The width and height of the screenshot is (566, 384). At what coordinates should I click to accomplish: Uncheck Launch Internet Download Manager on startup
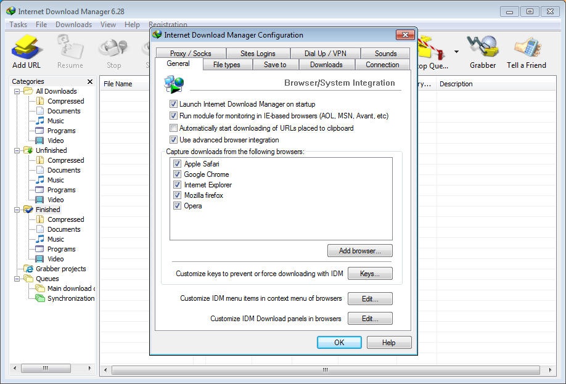point(174,105)
